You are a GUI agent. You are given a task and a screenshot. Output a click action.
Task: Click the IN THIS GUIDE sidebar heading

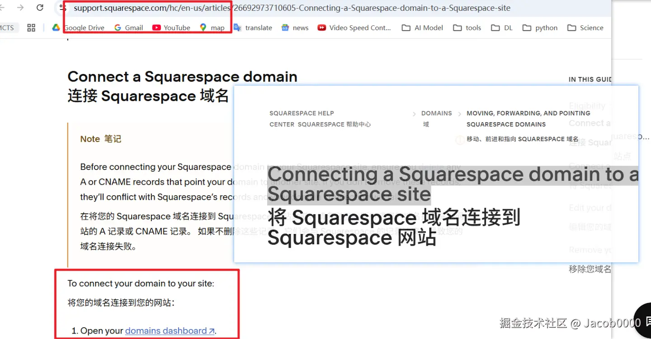coord(590,79)
